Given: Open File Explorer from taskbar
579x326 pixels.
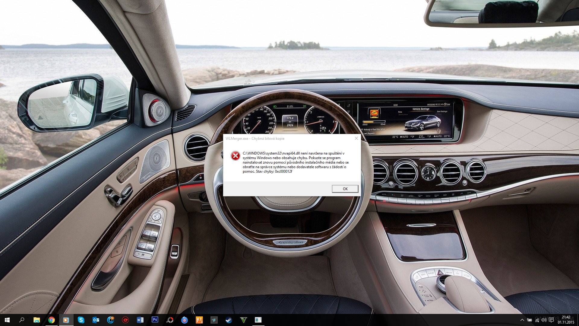Looking at the screenshot, I should point(36,320).
